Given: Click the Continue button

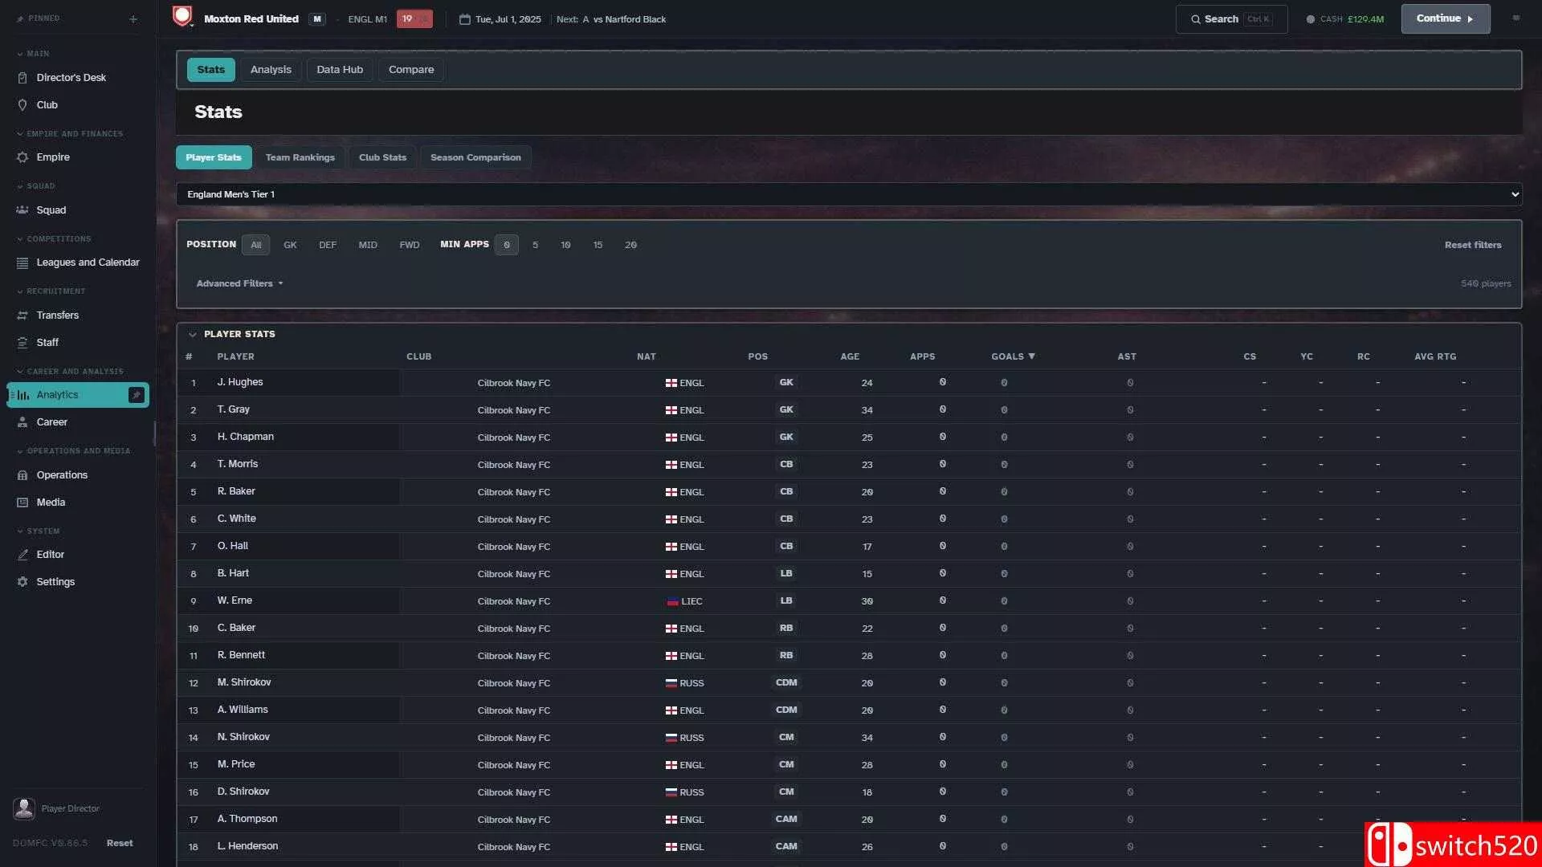Looking at the screenshot, I should point(1445,18).
